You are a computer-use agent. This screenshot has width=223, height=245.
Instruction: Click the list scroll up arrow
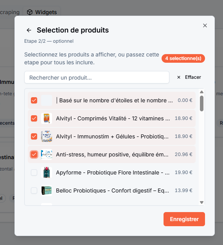click(201, 92)
